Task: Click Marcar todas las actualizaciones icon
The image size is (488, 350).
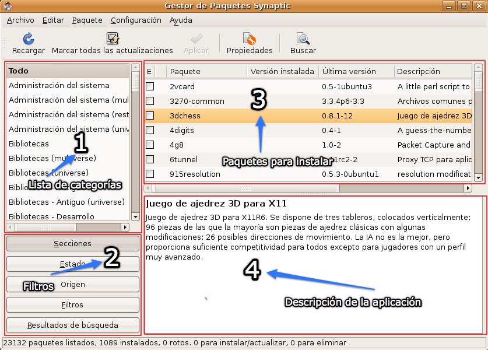Action: click(x=113, y=39)
